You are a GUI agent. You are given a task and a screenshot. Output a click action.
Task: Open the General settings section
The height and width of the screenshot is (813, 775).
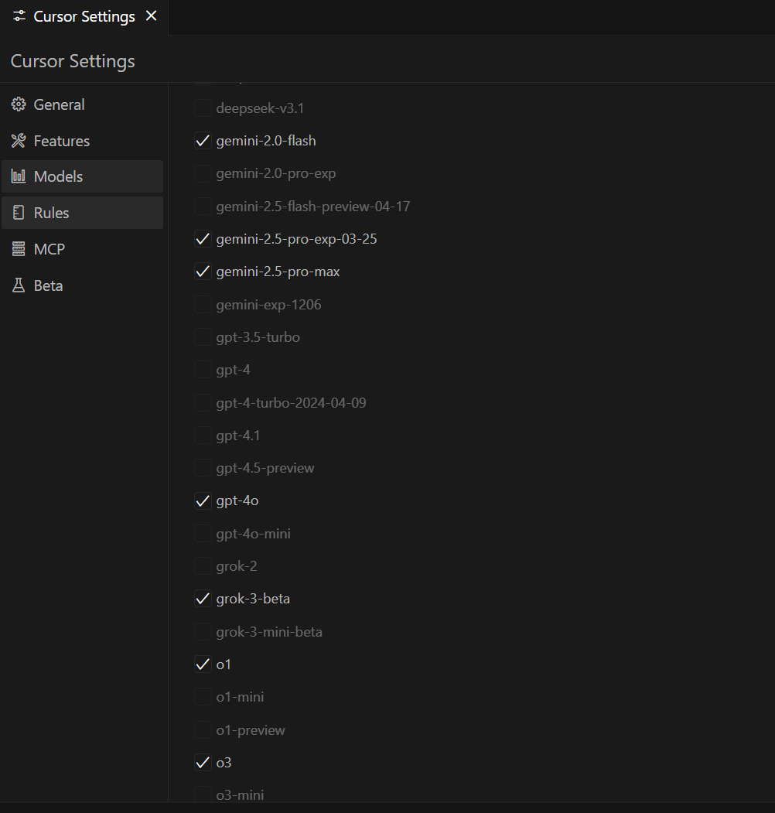click(83, 104)
